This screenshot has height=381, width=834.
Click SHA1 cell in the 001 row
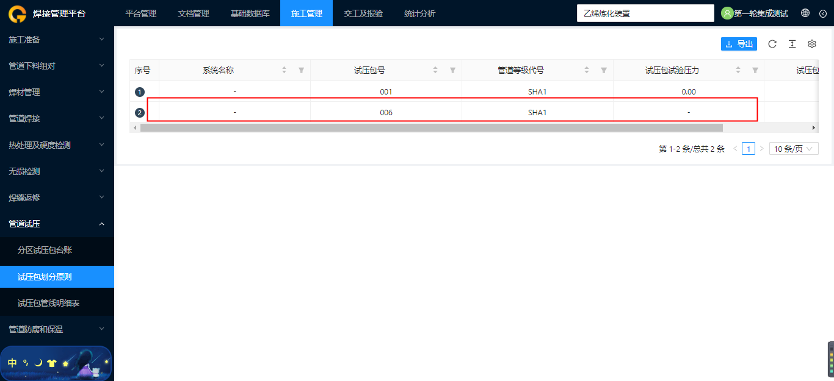click(x=537, y=92)
